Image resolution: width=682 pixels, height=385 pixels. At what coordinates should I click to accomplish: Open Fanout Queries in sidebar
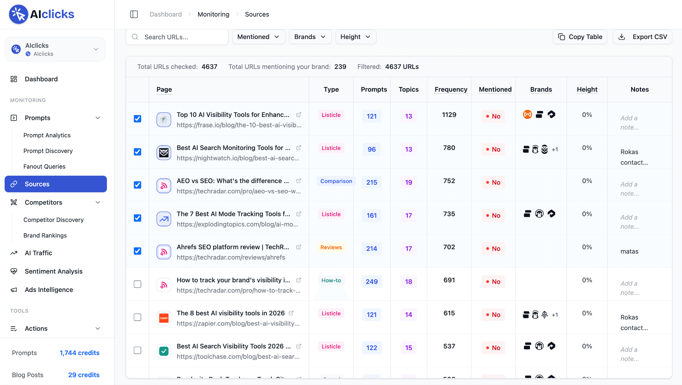pyautogui.click(x=44, y=166)
